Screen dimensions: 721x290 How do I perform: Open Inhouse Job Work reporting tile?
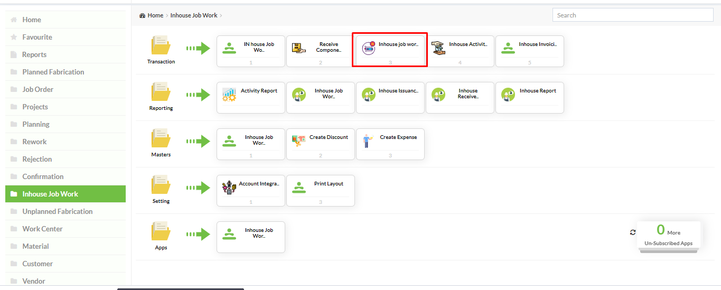[321, 98]
